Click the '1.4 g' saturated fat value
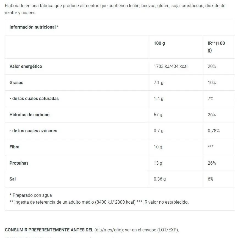This screenshot has width=238, height=238. coord(158,98)
